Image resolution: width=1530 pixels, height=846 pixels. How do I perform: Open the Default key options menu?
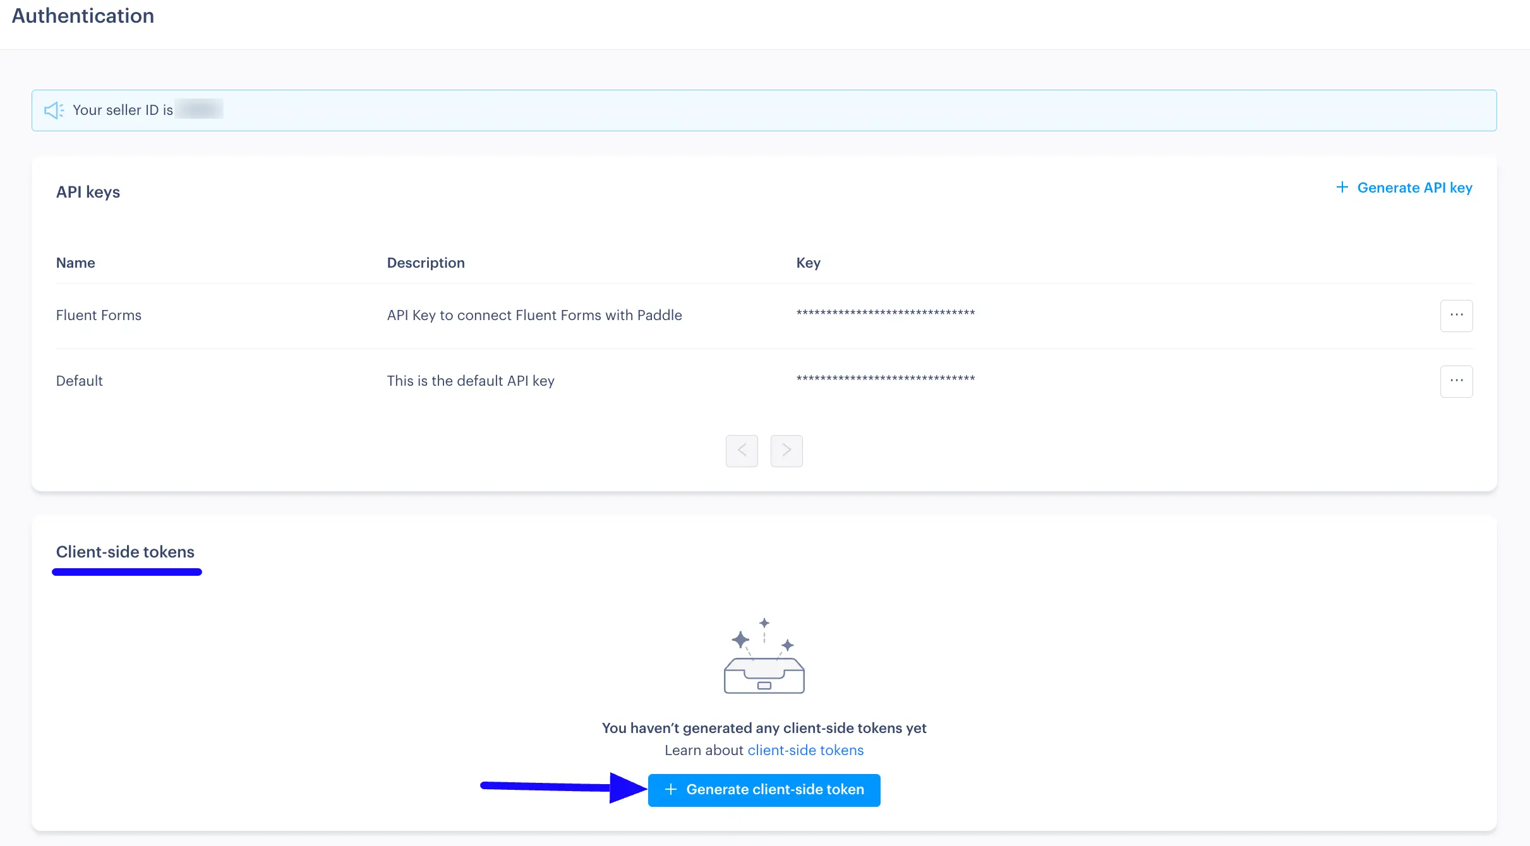pos(1456,381)
